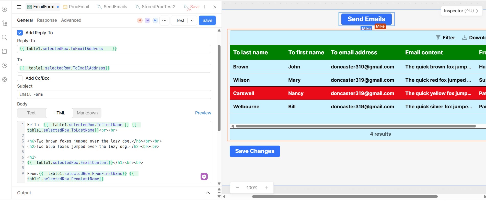The image size is (486, 201).
Task: Open the search icon in left sidebar
Action: pos(4,38)
